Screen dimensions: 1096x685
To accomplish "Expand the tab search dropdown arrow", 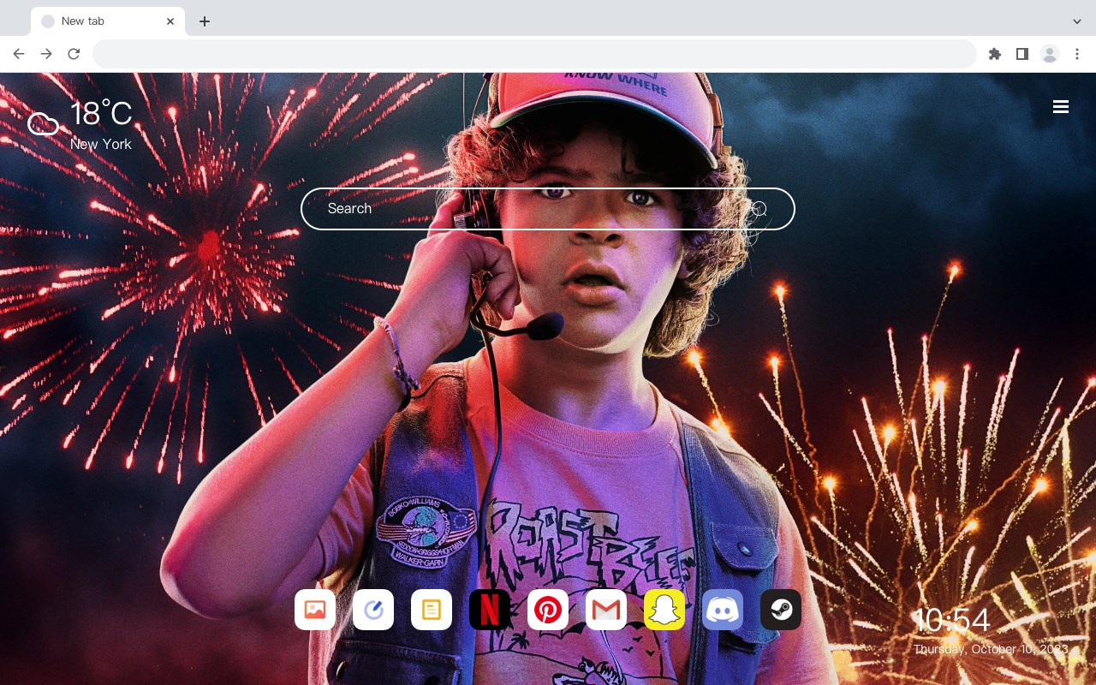I will (1077, 21).
